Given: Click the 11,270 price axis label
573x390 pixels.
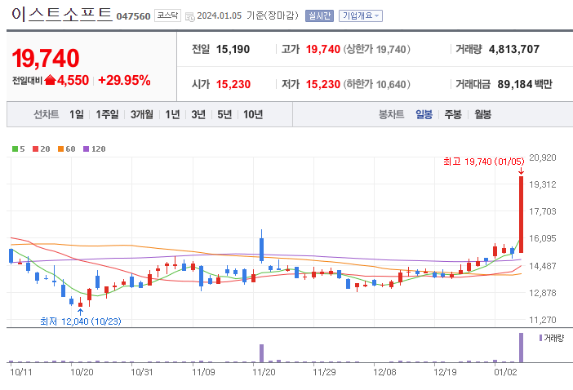Looking at the screenshot, I should 543,320.
